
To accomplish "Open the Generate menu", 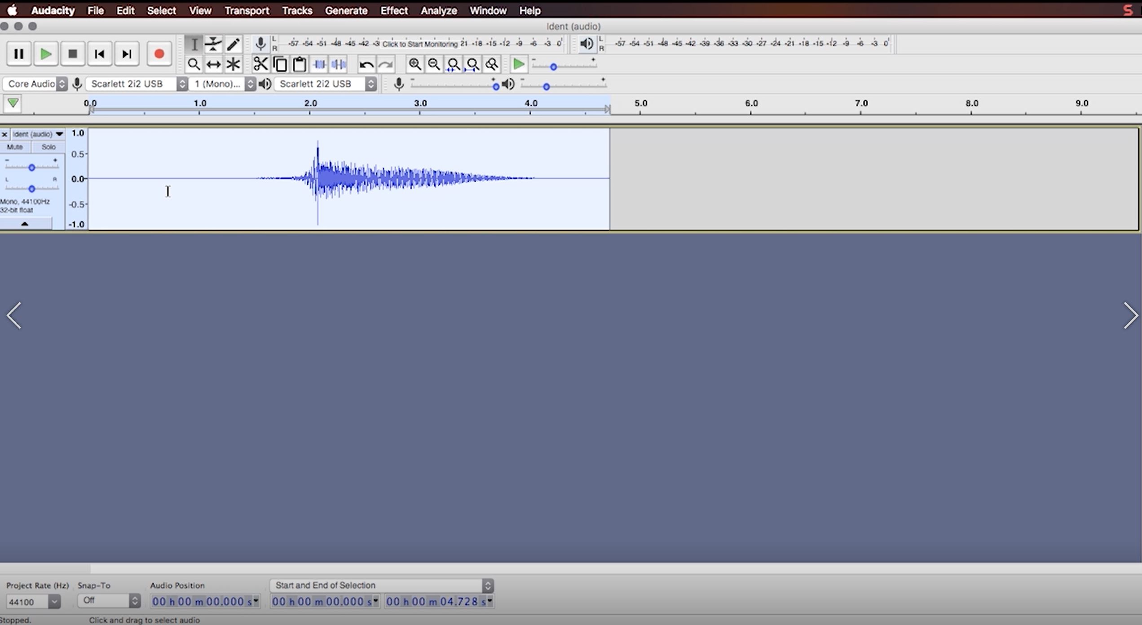I will (x=346, y=10).
